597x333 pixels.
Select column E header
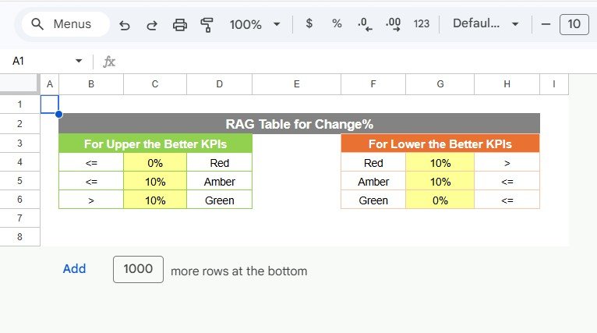click(296, 84)
